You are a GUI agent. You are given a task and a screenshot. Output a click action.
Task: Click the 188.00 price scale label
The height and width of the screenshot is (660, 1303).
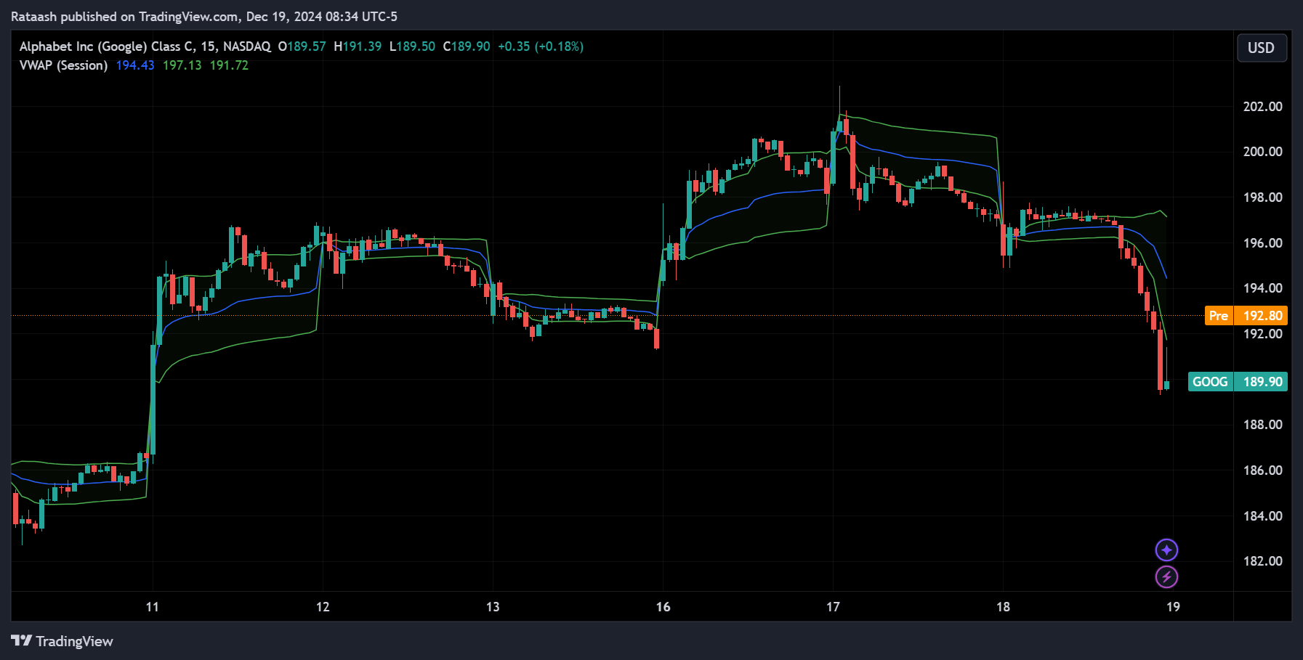(x=1262, y=425)
